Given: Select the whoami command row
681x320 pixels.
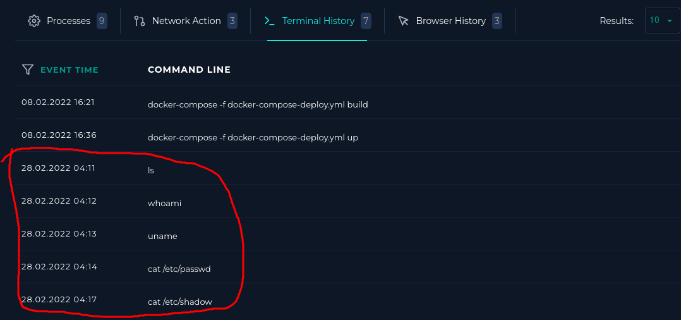Looking at the screenshot, I should pos(347,201).
